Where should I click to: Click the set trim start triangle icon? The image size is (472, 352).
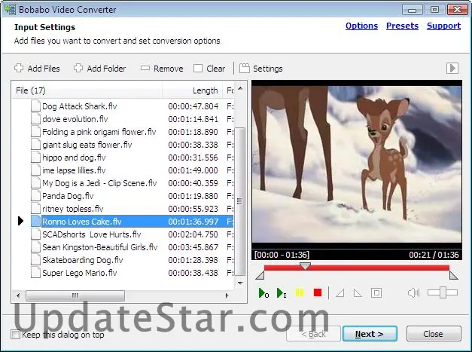point(339,292)
